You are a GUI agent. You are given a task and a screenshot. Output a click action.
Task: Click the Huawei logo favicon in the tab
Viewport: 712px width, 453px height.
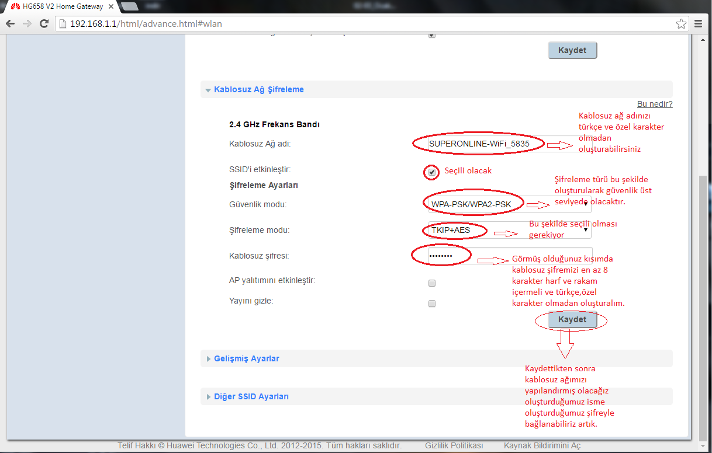pyautogui.click(x=8, y=6)
